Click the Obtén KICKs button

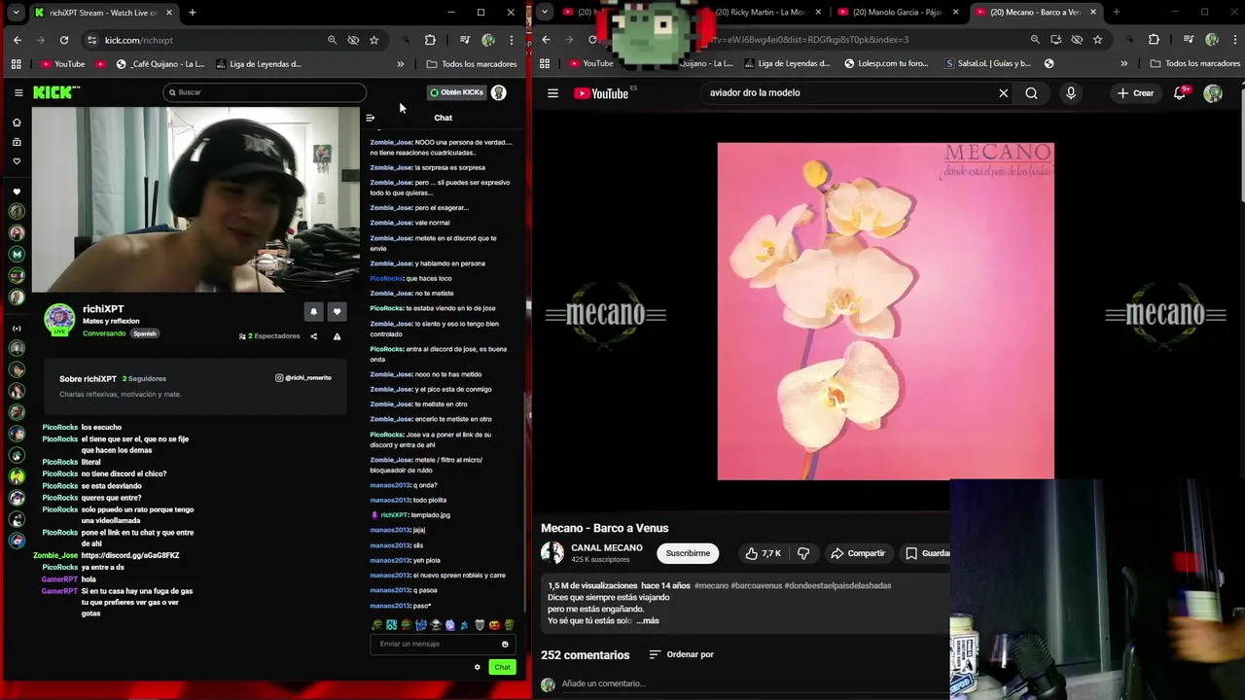[x=456, y=92]
